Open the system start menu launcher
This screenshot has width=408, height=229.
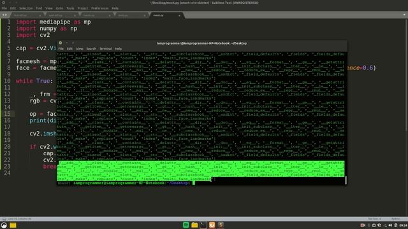pyautogui.click(x=4, y=225)
